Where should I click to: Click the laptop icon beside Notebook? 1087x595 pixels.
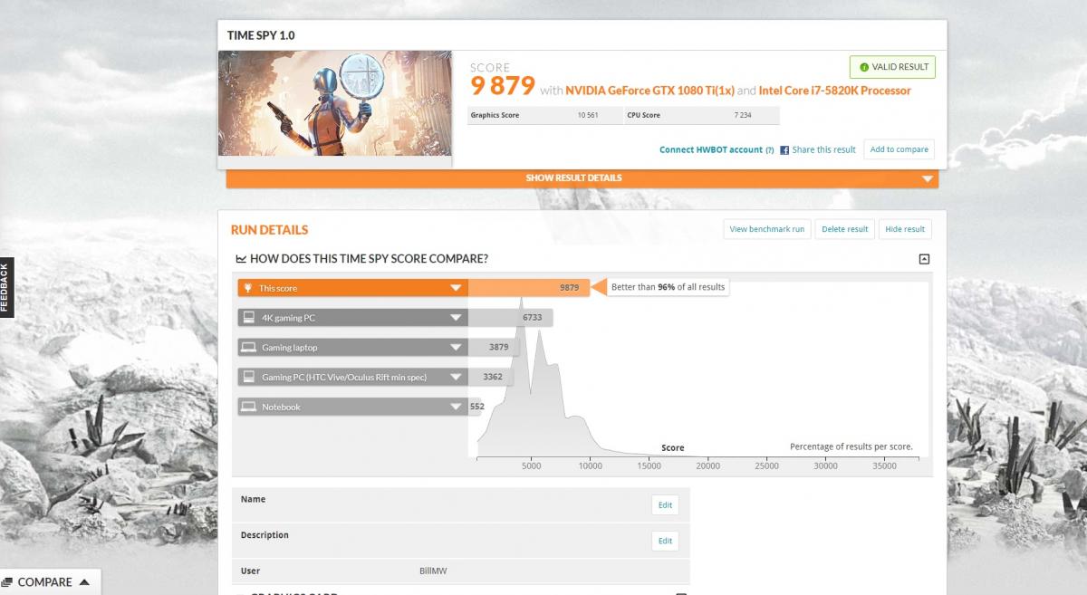point(248,407)
